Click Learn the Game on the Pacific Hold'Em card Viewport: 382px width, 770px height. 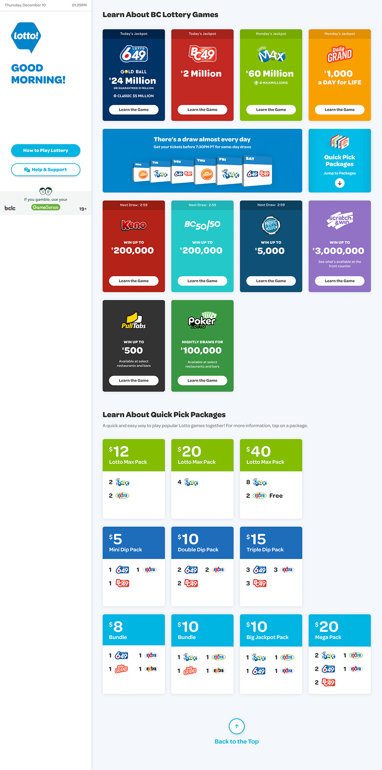[271, 281]
